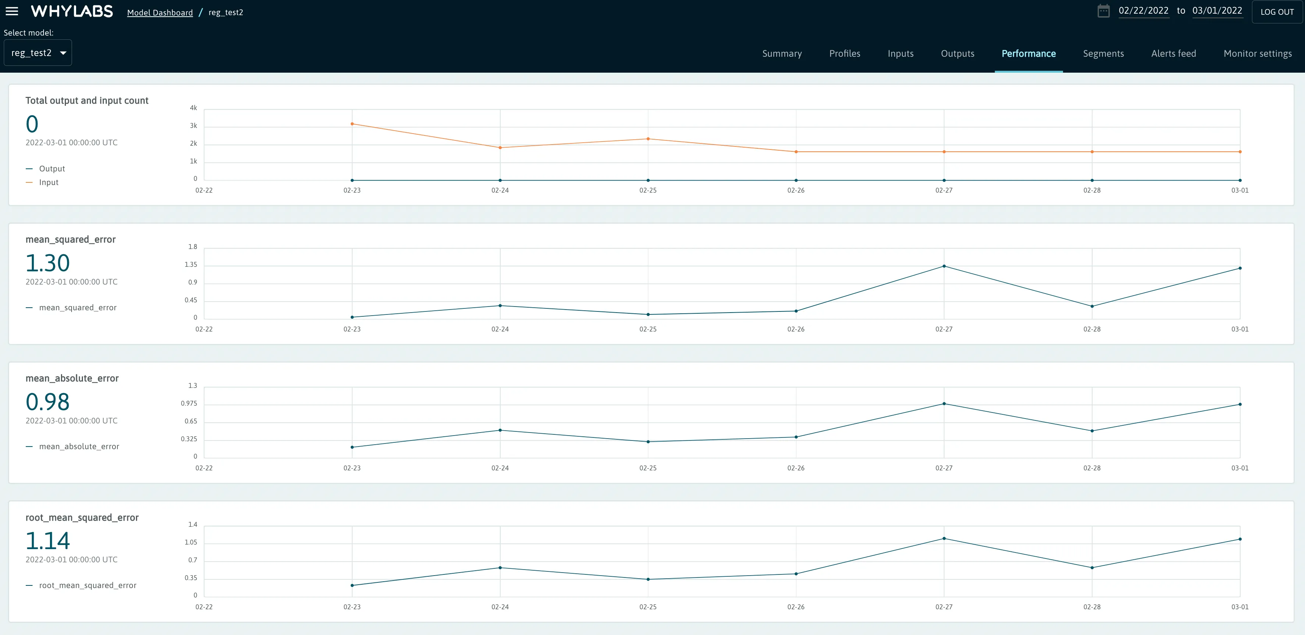This screenshot has width=1305, height=635.
Task: Switch to the Profiles tab
Action: (x=845, y=53)
